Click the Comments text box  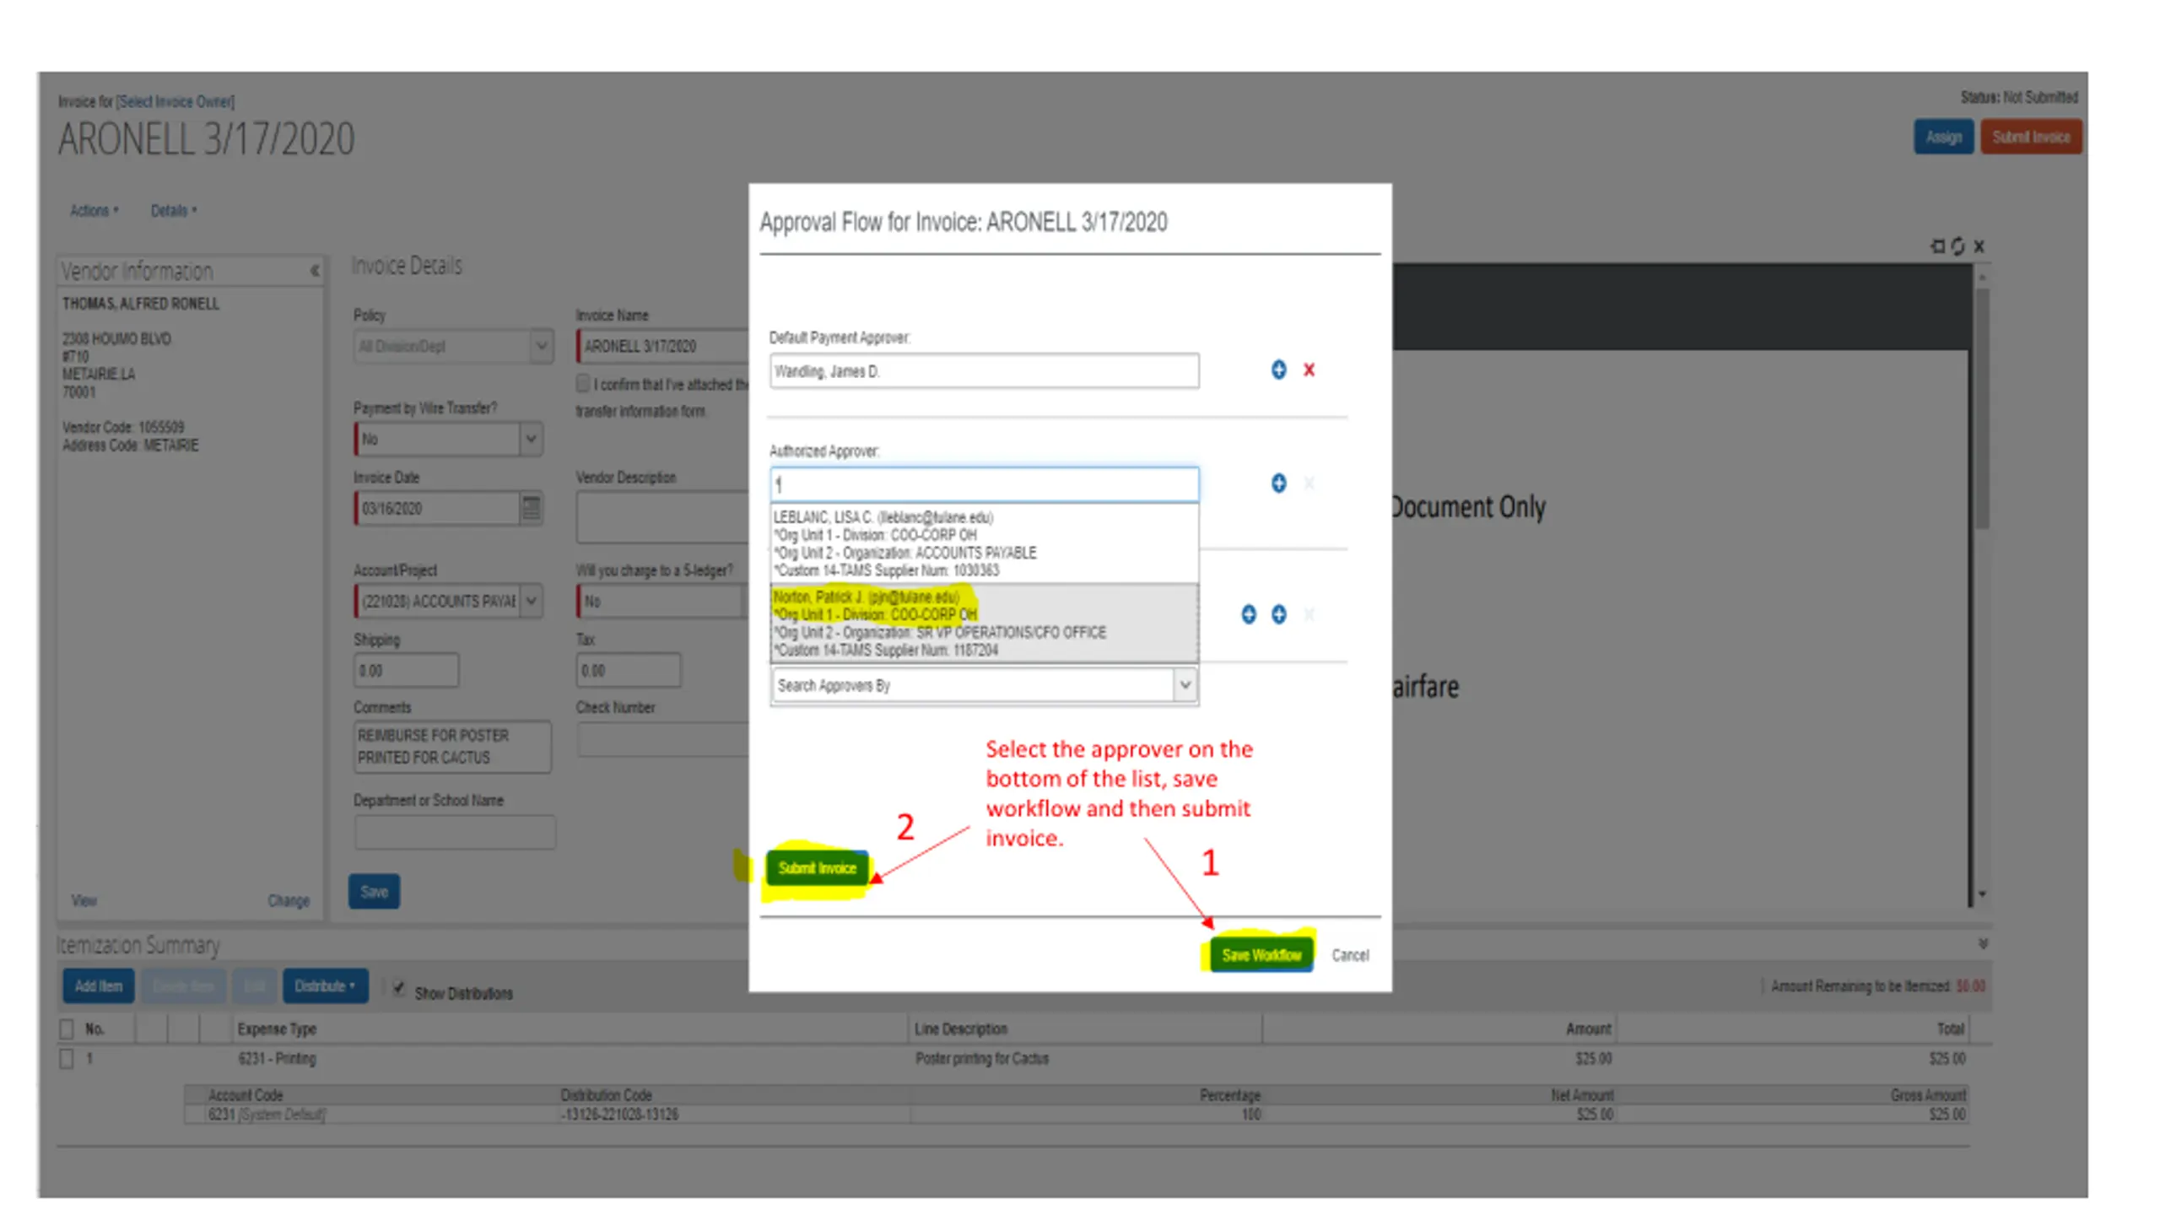coord(453,747)
